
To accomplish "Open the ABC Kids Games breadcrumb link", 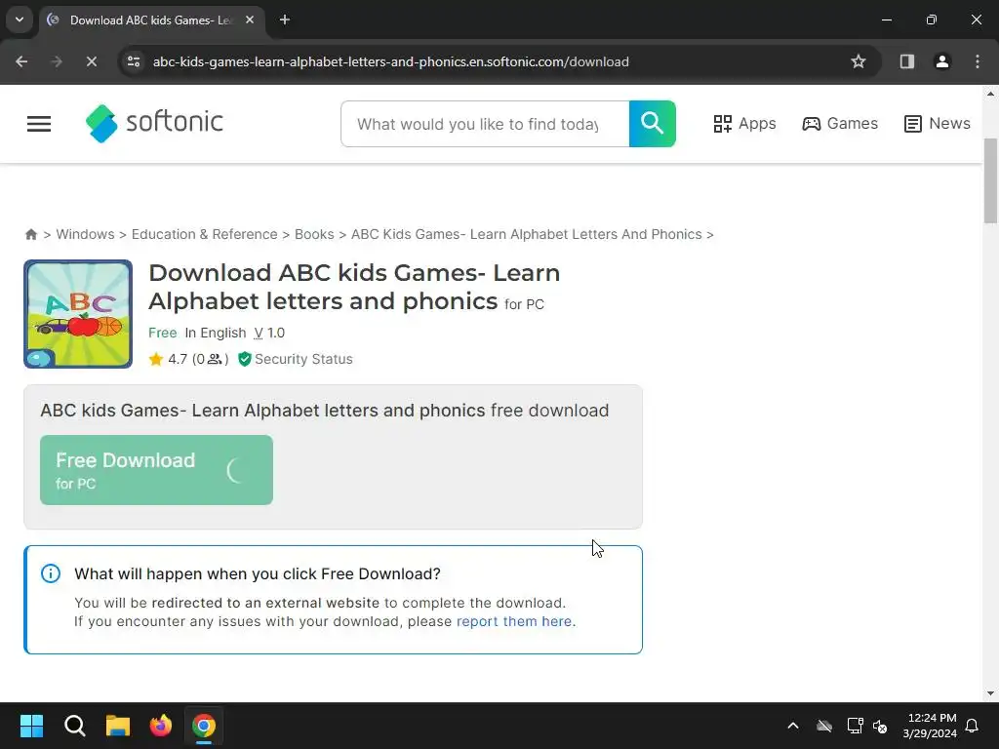I will click(526, 234).
